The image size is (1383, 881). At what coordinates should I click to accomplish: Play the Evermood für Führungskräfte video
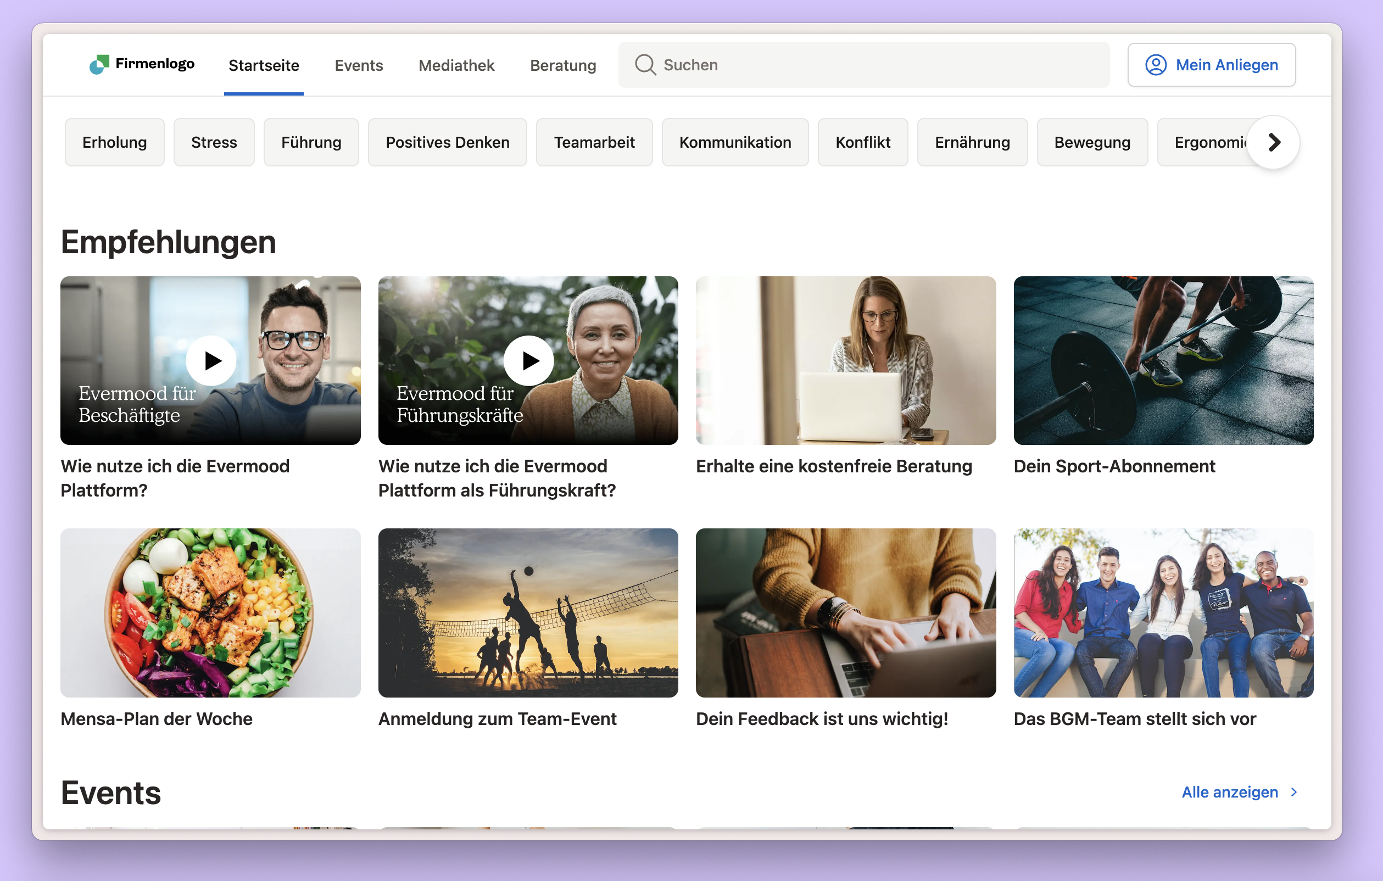click(528, 361)
